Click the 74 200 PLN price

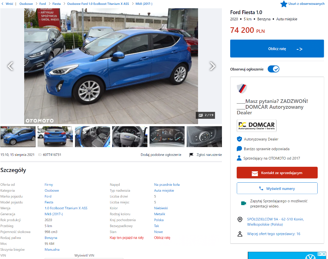pos(247,30)
